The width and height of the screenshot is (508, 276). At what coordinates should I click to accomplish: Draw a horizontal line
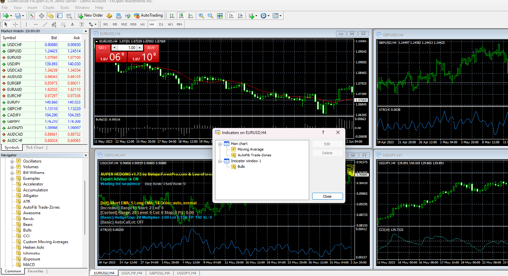tap(35, 24)
